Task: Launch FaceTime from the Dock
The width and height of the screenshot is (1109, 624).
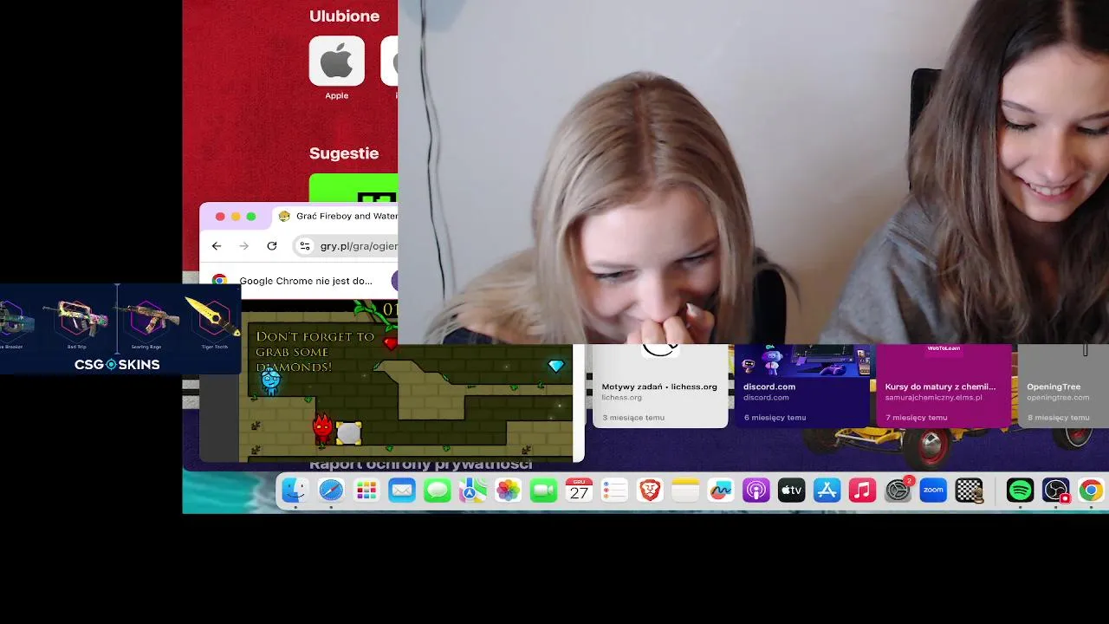Action: point(543,491)
